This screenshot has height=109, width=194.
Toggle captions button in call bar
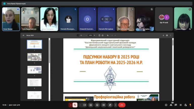(104, 105)
